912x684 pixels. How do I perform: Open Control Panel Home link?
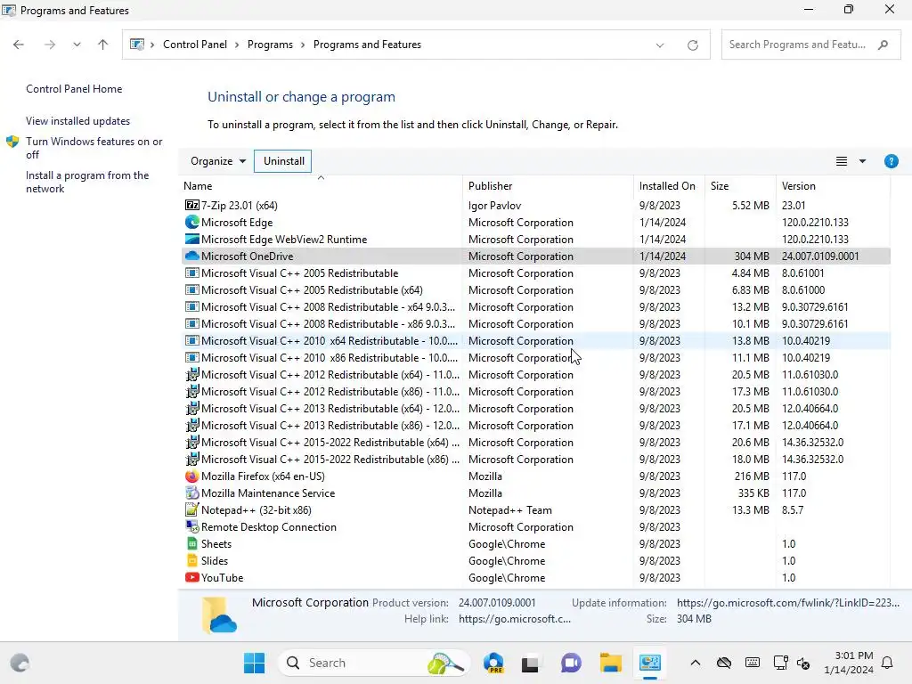point(74,89)
